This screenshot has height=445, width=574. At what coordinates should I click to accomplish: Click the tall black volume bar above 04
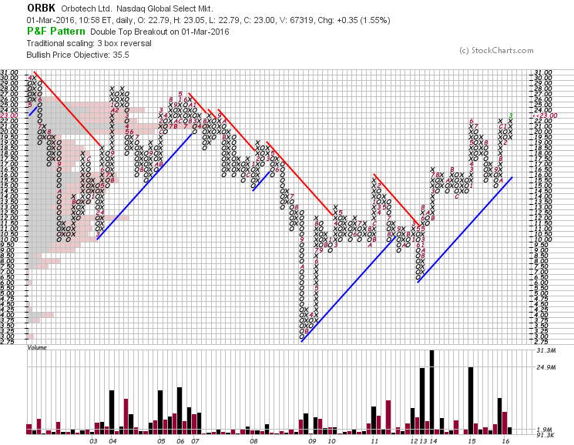click(112, 412)
